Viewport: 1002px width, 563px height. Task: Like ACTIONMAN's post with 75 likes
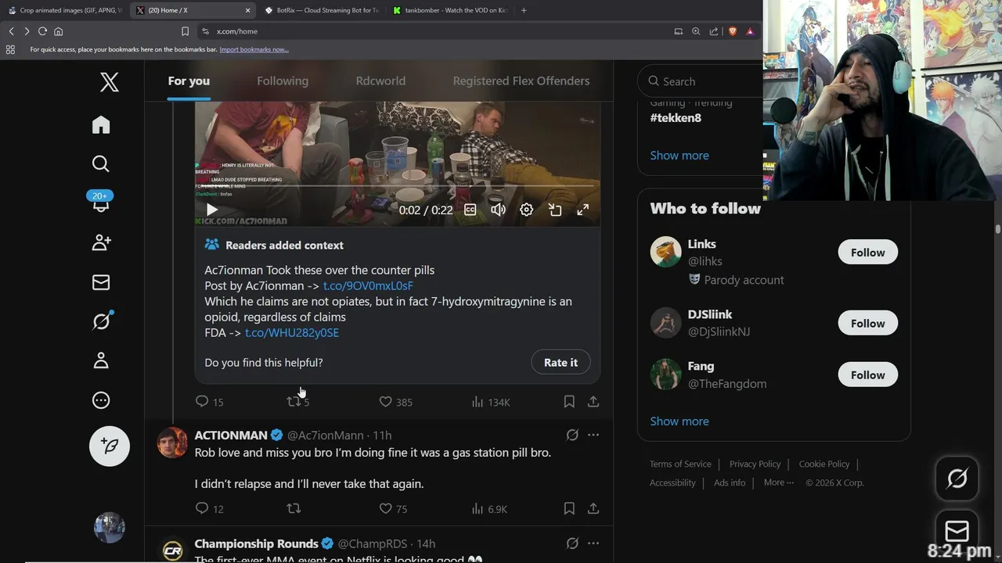[x=393, y=509]
